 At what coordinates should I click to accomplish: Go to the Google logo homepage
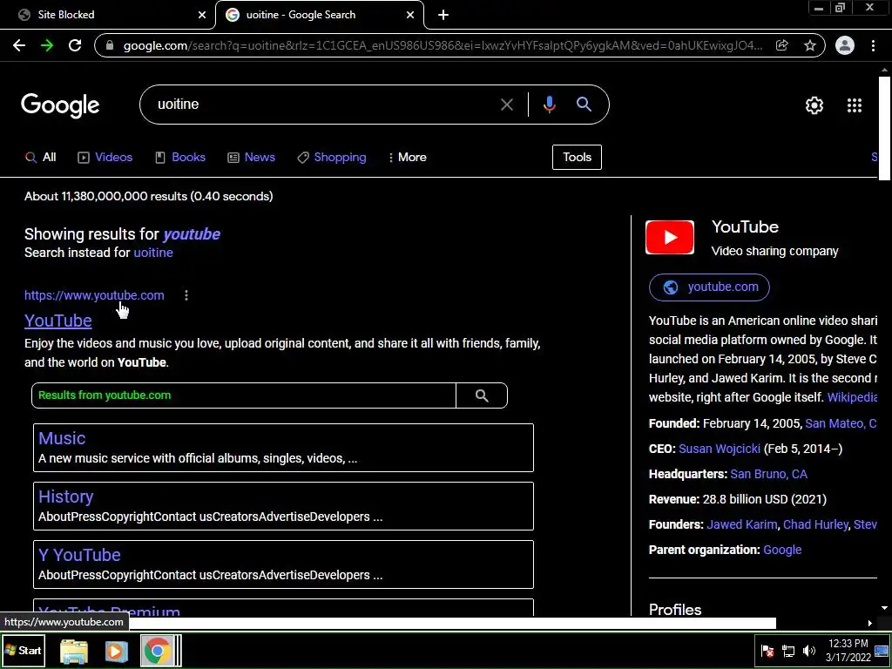(x=60, y=105)
